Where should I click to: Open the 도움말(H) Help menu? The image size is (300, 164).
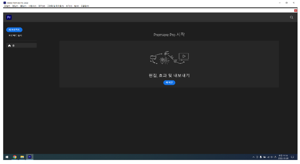(85, 6)
